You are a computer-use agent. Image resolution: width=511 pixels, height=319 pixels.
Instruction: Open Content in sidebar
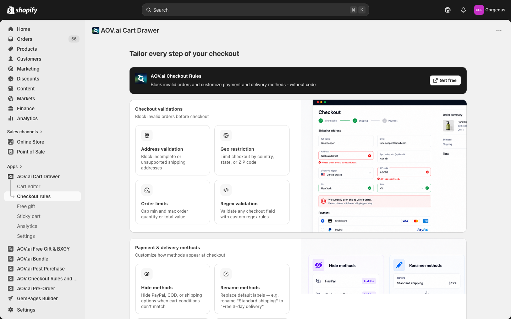(x=43, y=89)
